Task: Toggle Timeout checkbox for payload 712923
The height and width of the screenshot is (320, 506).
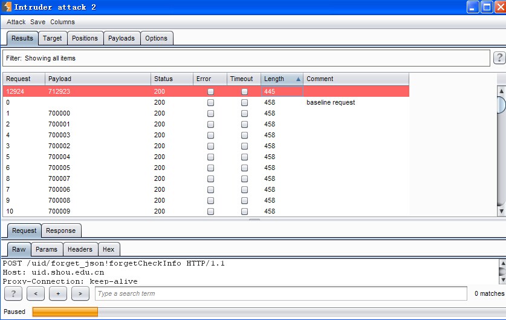Action: [245, 92]
